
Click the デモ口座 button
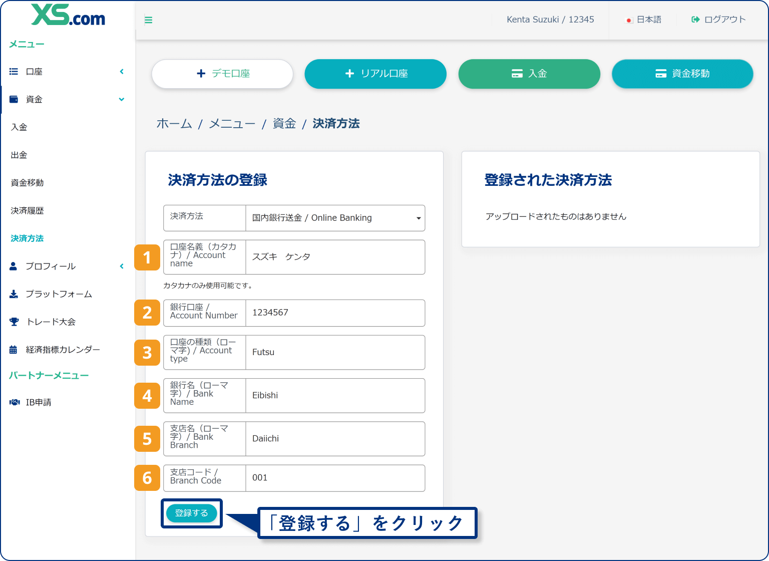[x=222, y=74]
